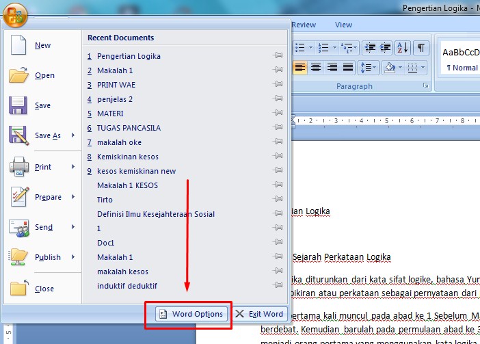Open Paragraph dialog launcher
The width and height of the screenshot is (480, 344).
pyautogui.click(x=425, y=85)
